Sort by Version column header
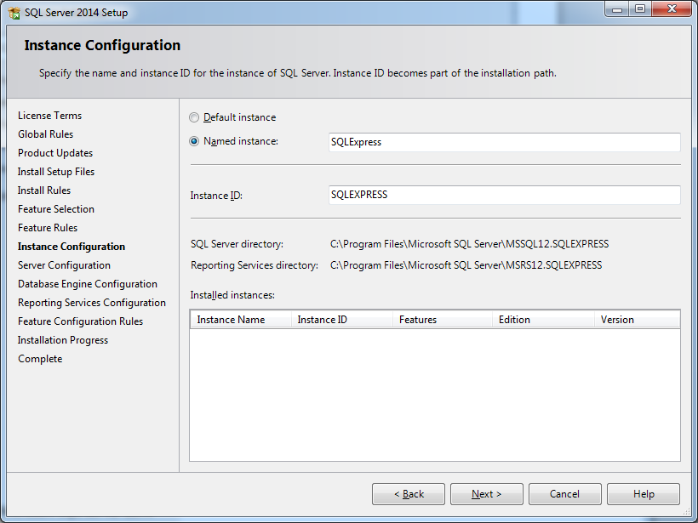 (x=637, y=320)
